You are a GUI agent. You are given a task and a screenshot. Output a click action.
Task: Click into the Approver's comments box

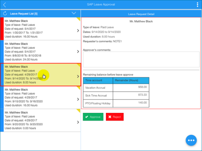tap(141, 60)
